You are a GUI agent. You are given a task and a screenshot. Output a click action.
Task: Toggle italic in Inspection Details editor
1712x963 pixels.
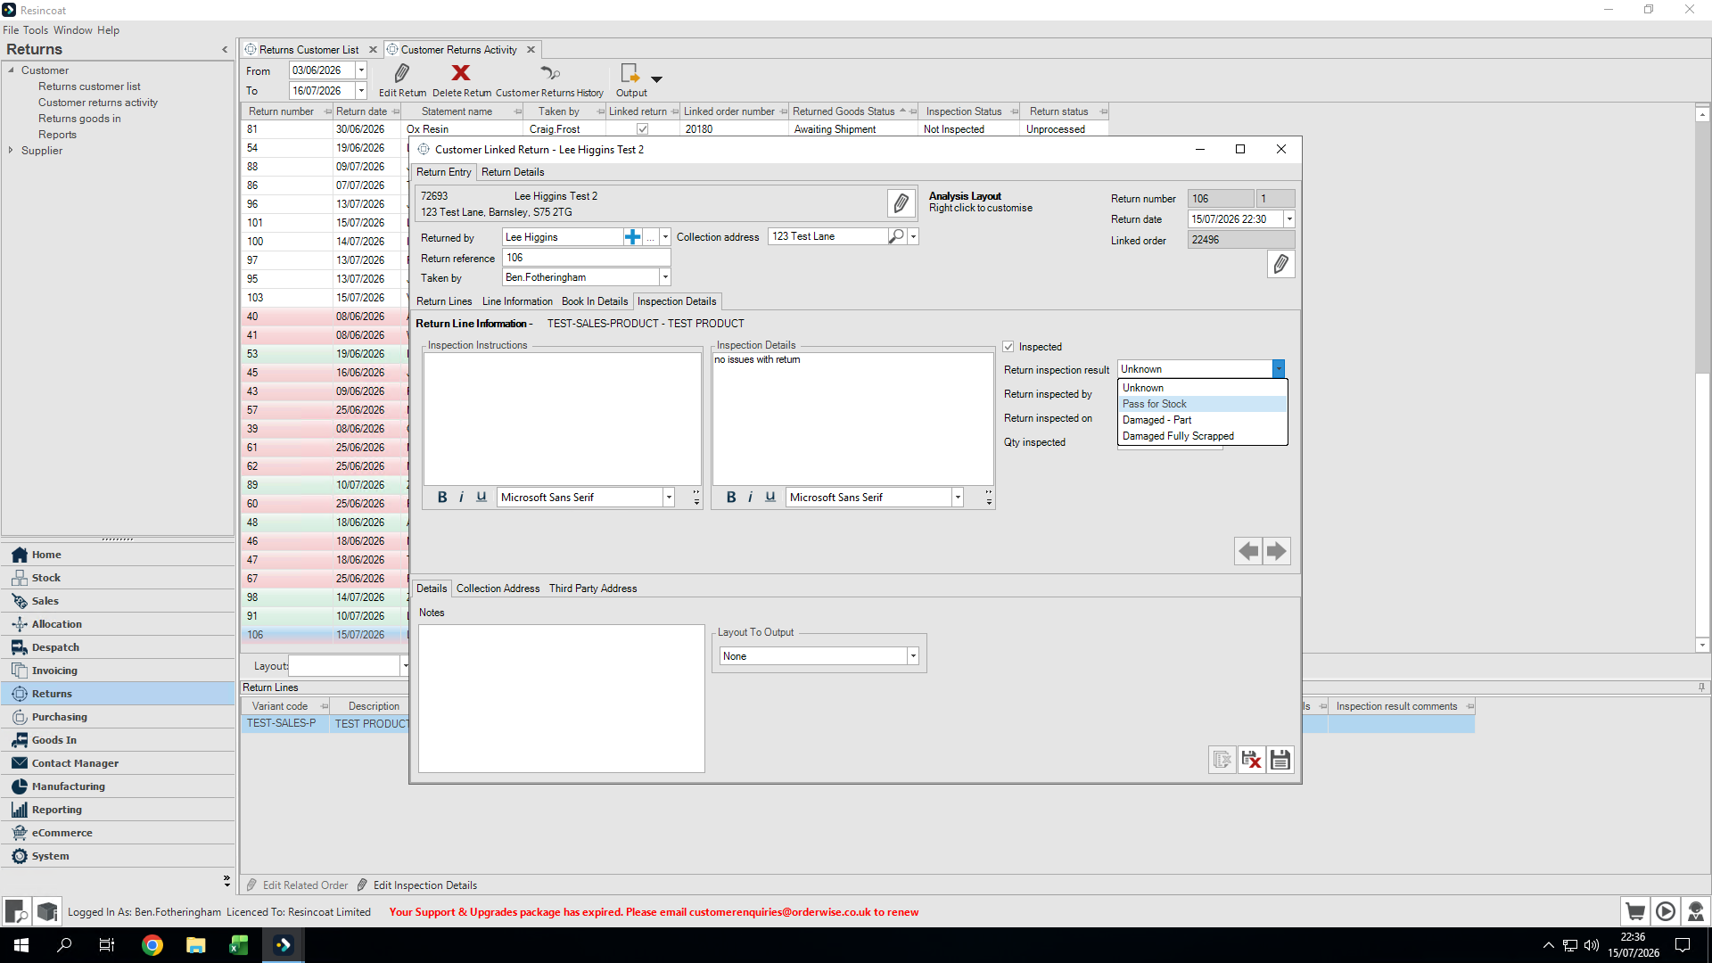point(751,498)
